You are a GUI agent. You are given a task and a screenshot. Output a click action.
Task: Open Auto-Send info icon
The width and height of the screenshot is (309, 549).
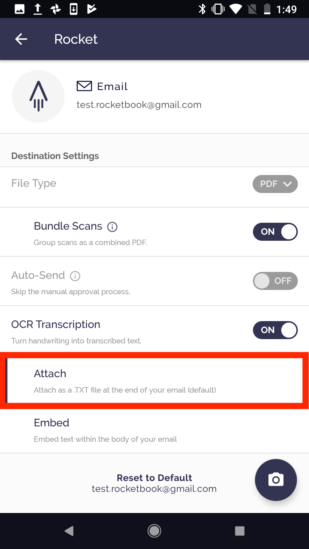point(75,276)
